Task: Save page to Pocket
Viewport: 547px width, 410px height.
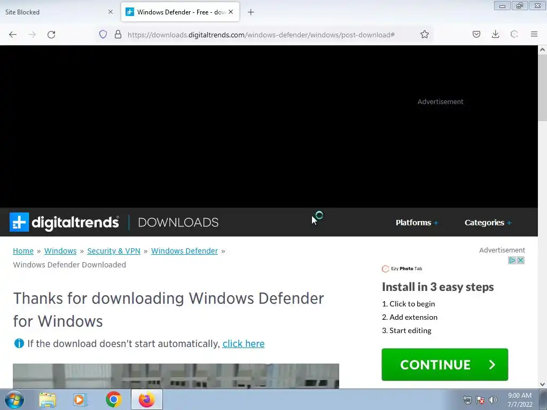Action: pos(476,34)
